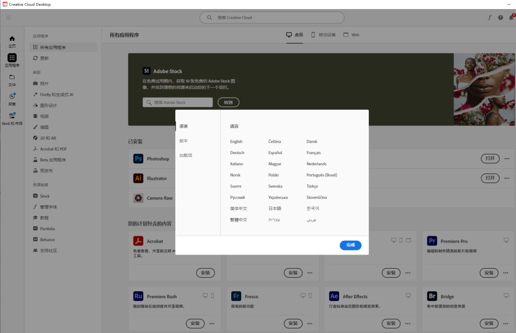Switch to the 加载项 settings tab

coord(185,155)
